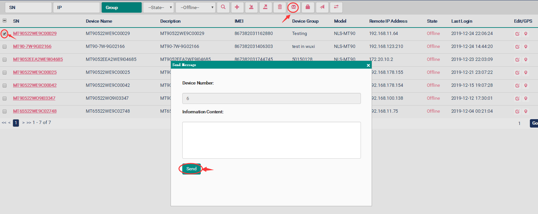Click the Information Content text area
Screen dimensions: 538x214
click(x=271, y=140)
